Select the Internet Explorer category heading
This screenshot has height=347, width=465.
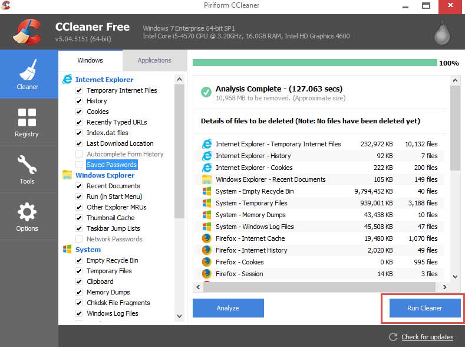[x=104, y=80]
